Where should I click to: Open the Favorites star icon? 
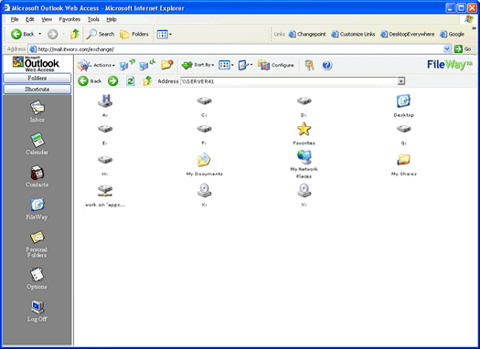tap(304, 129)
